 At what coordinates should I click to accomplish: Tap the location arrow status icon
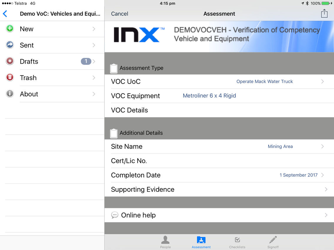pos(303,3)
